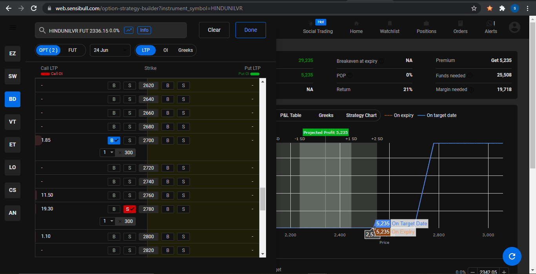Image resolution: width=536 pixels, height=274 pixels.
Task: Open the Orders page
Action: pyautogui.click(x=460, y=27)
